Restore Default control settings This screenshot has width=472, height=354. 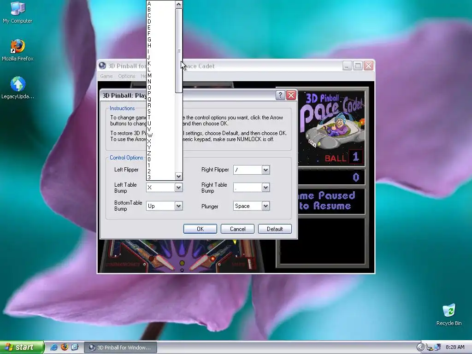(275, 229)
